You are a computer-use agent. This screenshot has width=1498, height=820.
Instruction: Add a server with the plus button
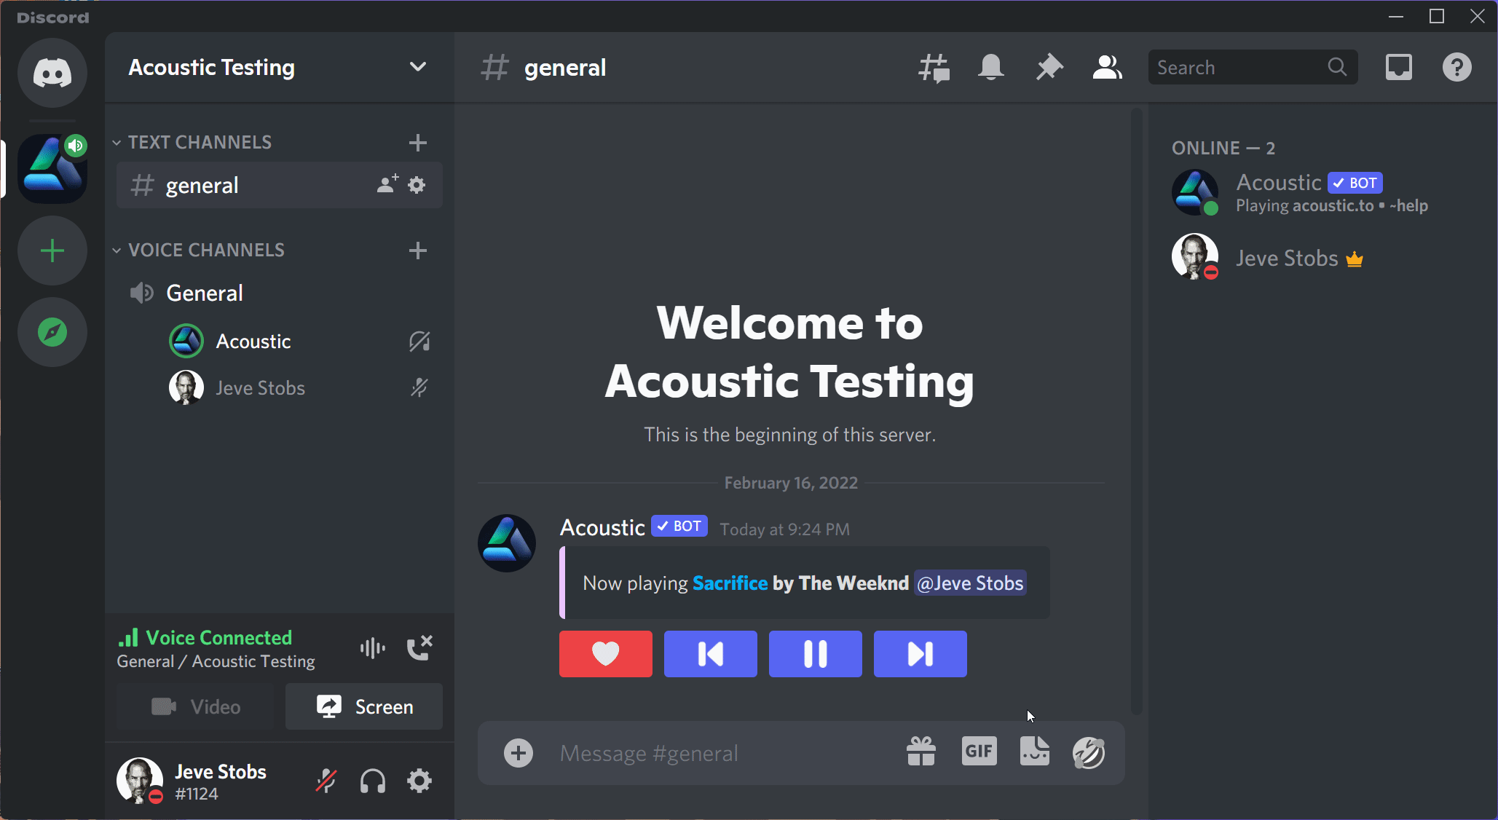52,251
